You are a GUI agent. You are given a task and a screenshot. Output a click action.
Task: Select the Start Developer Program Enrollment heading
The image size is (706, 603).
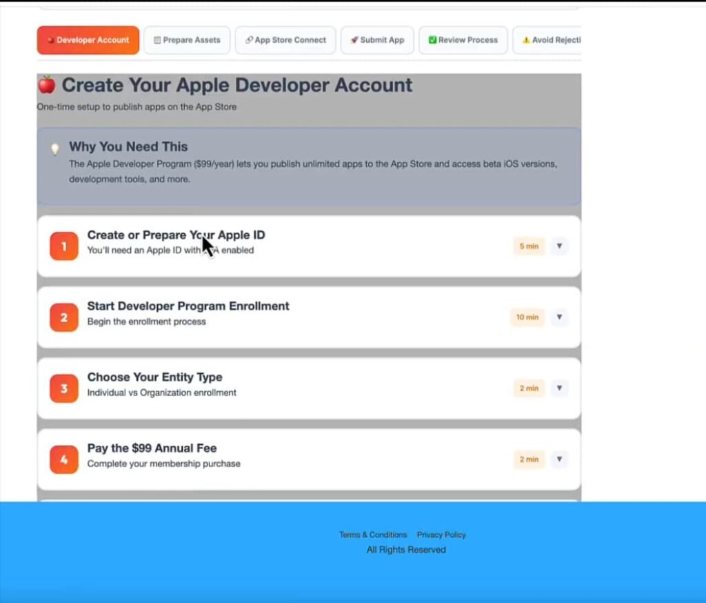point(188,306)
